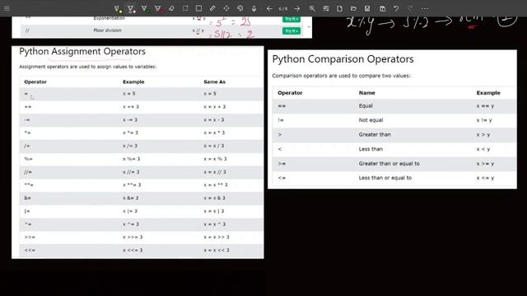Click the zoom magnifier icon

312,8
